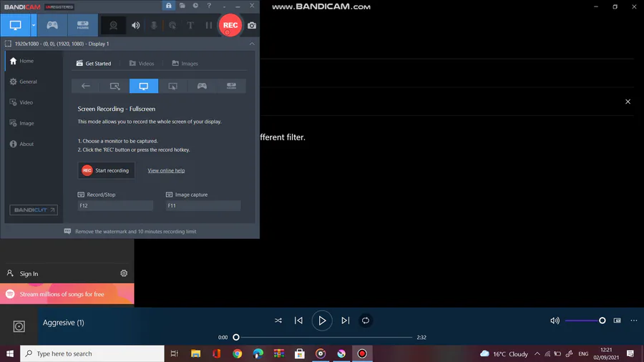The image size is (644, 362).
Task: Toggle shuffle in music player
Action: tap(278, 321)
